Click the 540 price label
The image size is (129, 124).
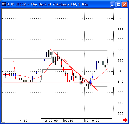(x=120, y=82)
